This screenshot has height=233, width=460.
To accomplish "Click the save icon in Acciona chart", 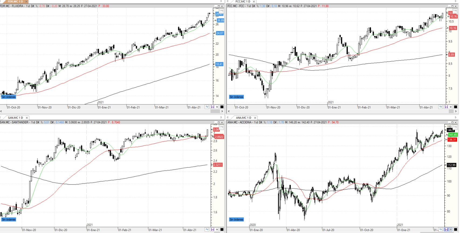I will tap(446, 229).
